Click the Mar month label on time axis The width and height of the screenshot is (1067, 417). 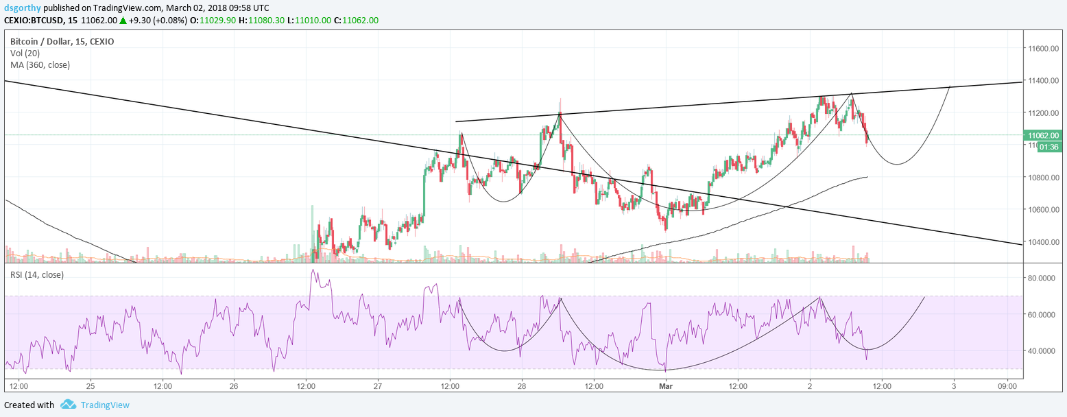pos(666,385)
